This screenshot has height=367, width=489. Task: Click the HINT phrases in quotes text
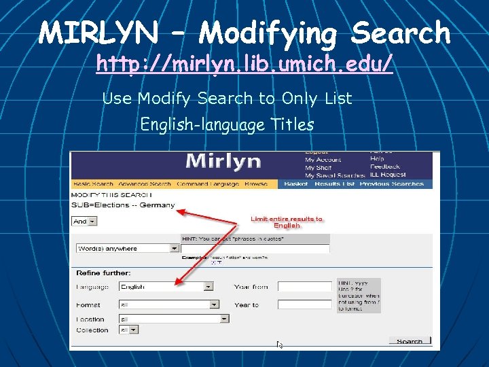coord(233,239)
